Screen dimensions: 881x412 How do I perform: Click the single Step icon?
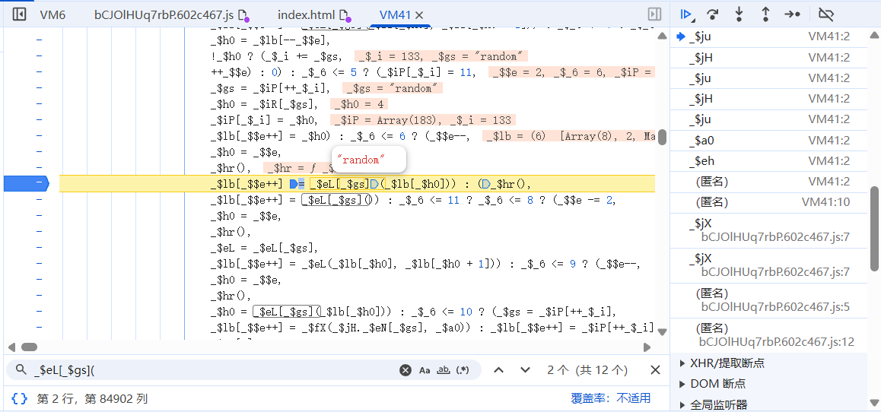click(792, 14)
